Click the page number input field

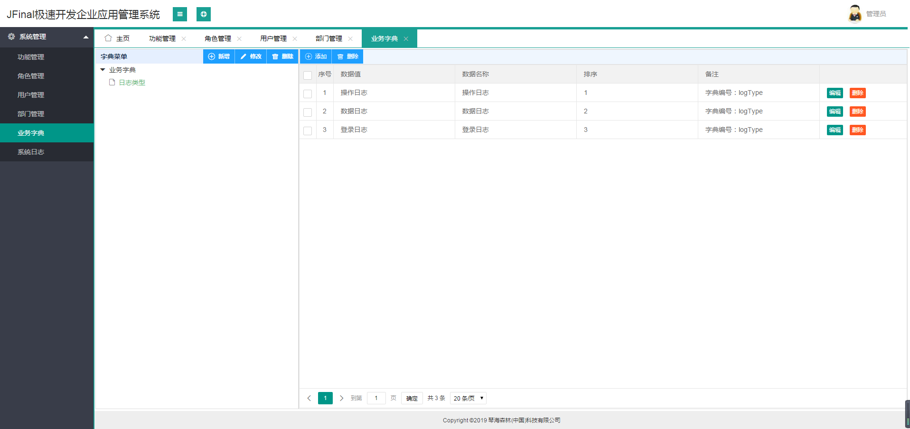pyautogui.click(x=376, y=398)
